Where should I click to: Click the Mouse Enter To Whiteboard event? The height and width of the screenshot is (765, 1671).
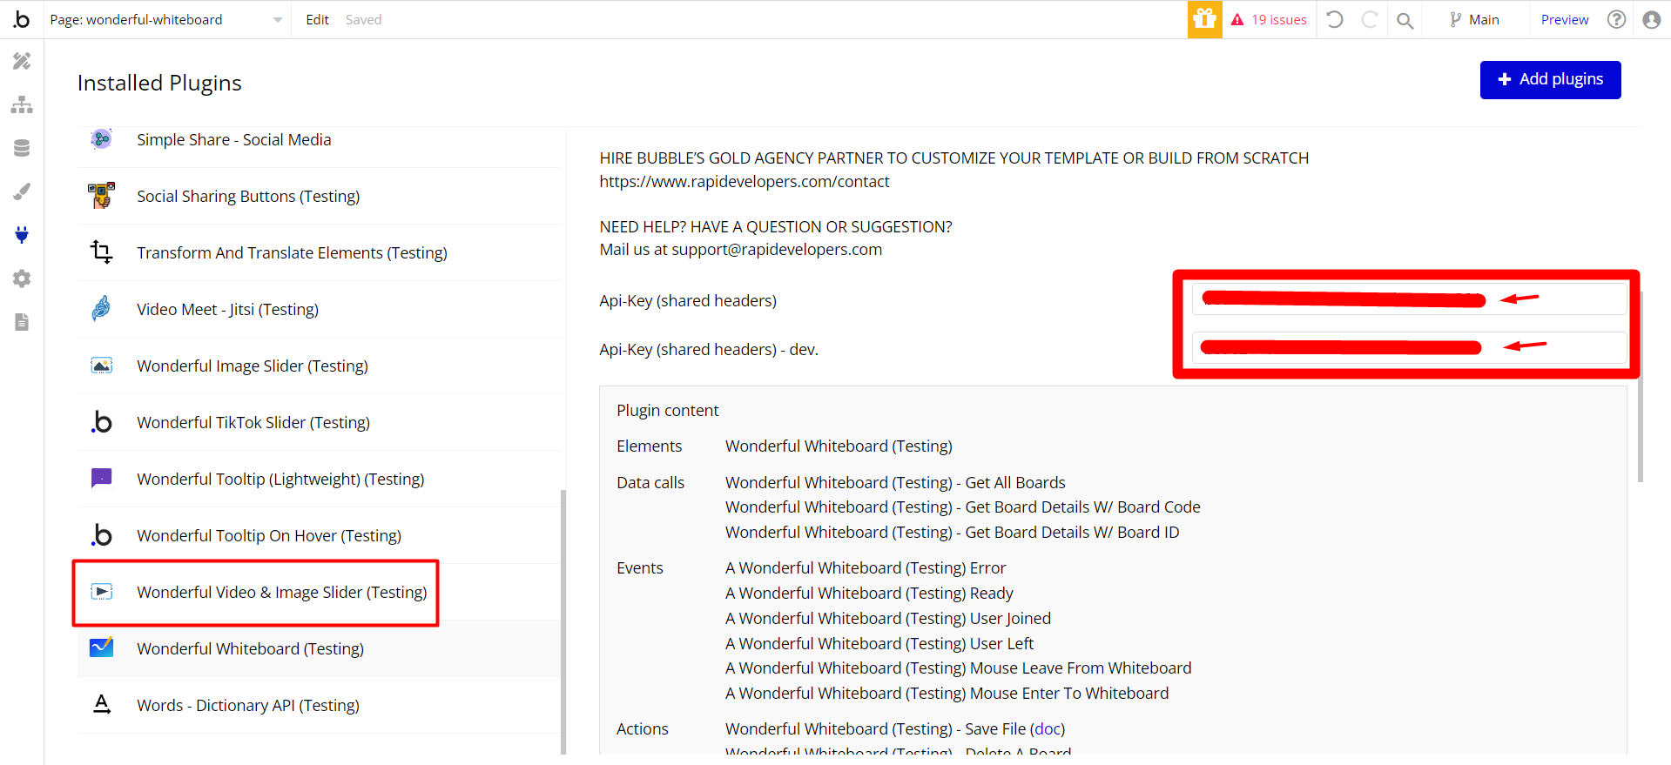(x=947, y=693)
